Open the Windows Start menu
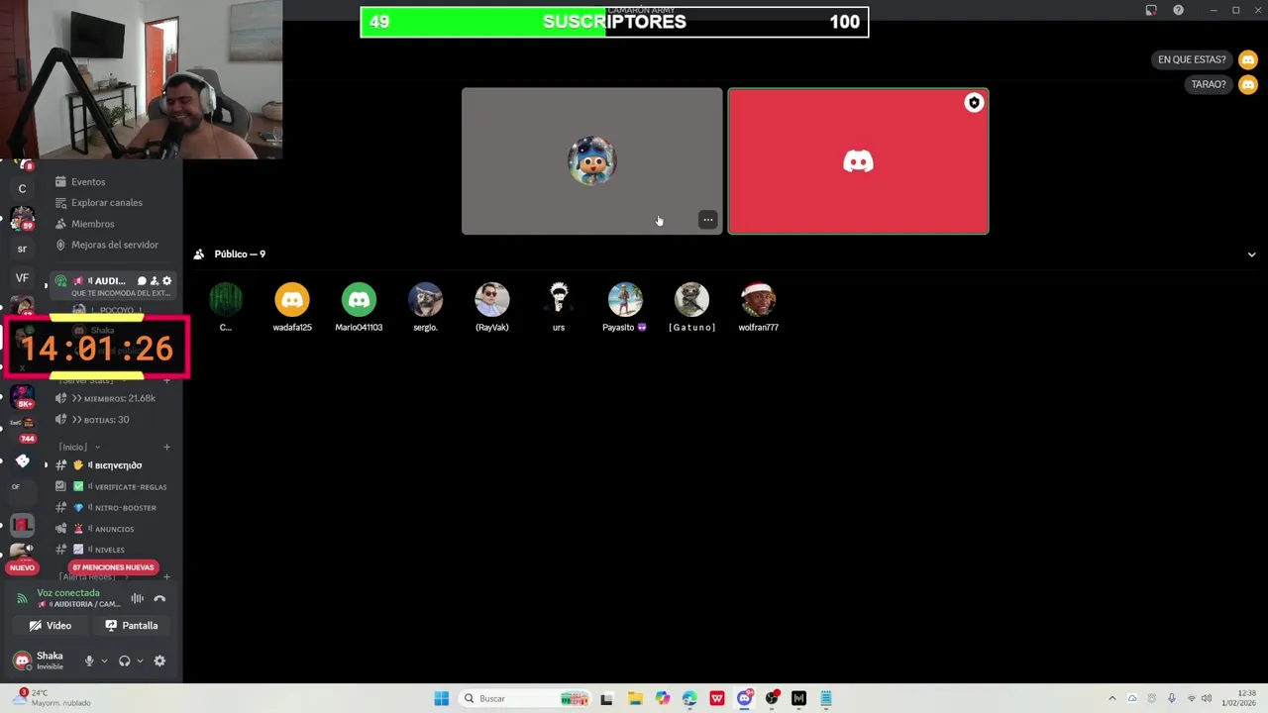 442,698
